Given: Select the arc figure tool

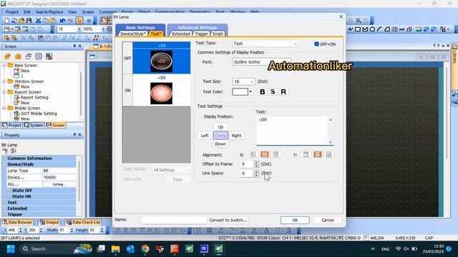Looking at the screenshot, I should coord(379,29).
